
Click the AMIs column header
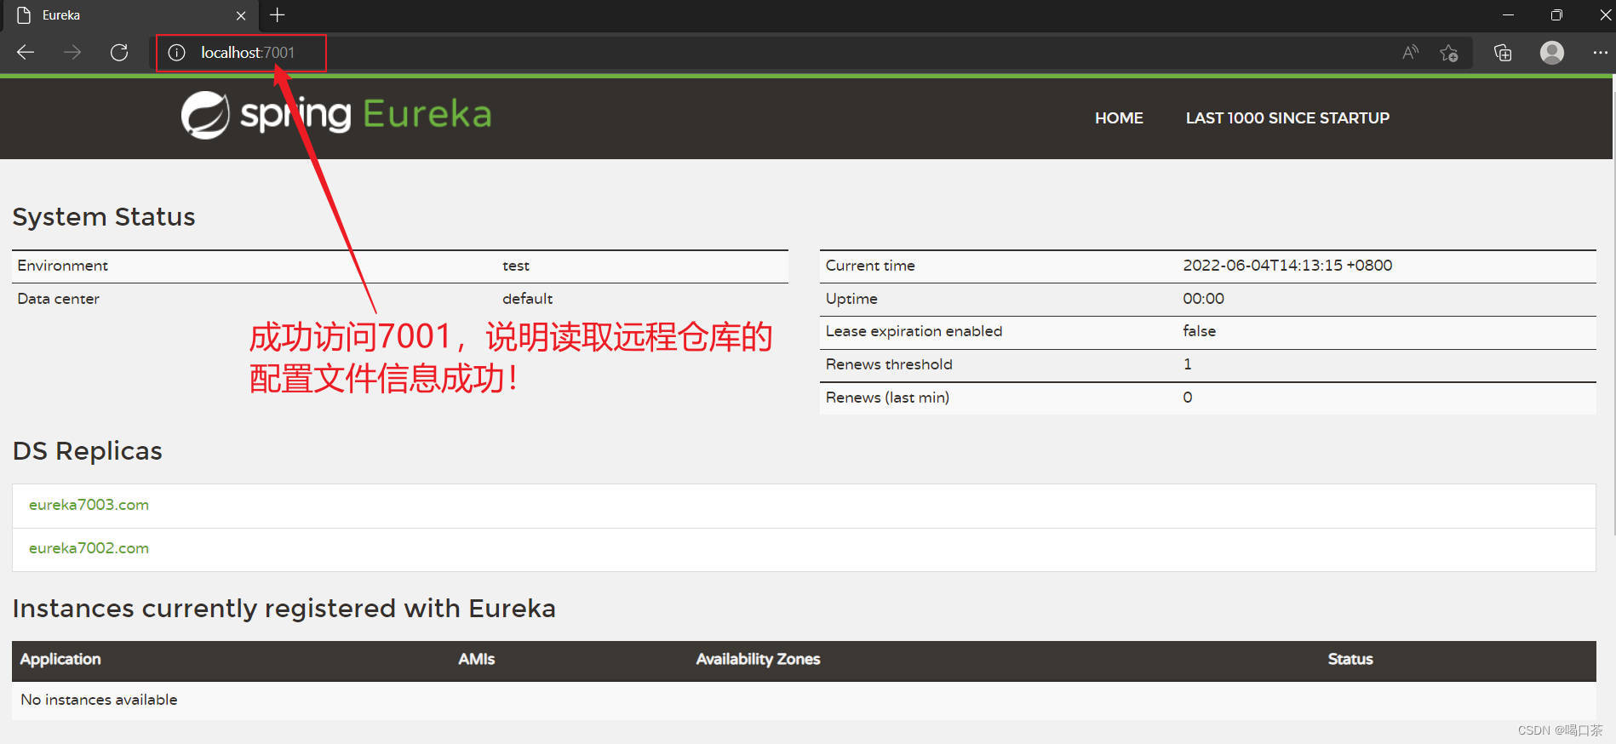point(476,659)
